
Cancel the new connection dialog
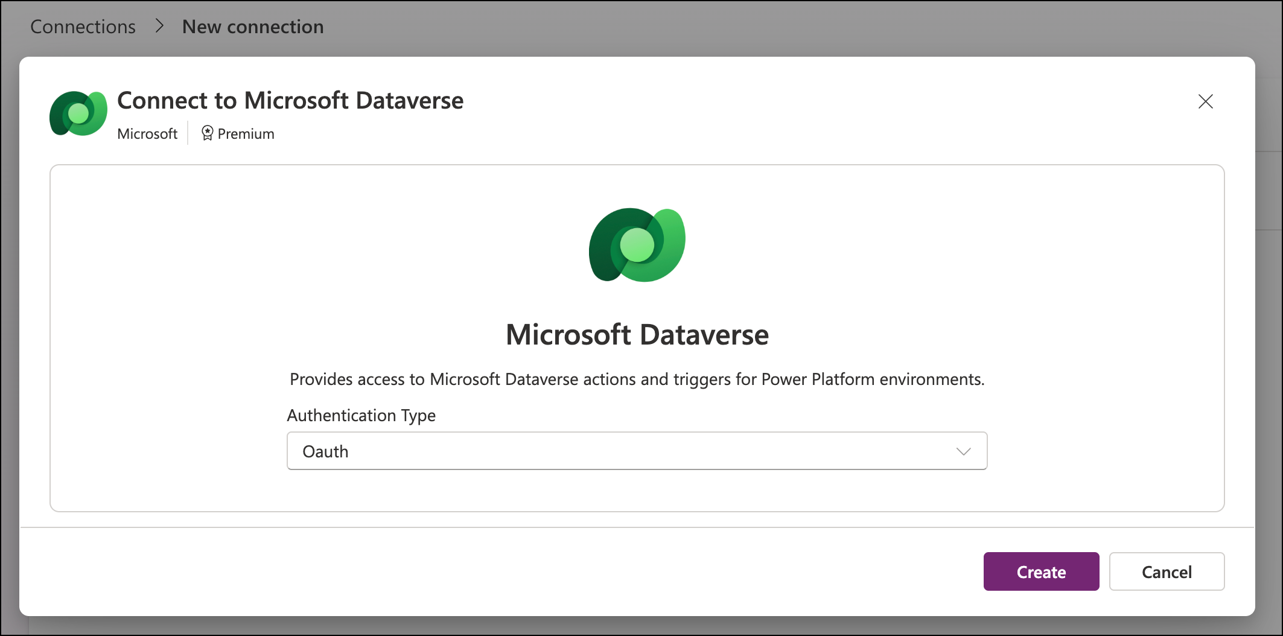point(1167,571)
